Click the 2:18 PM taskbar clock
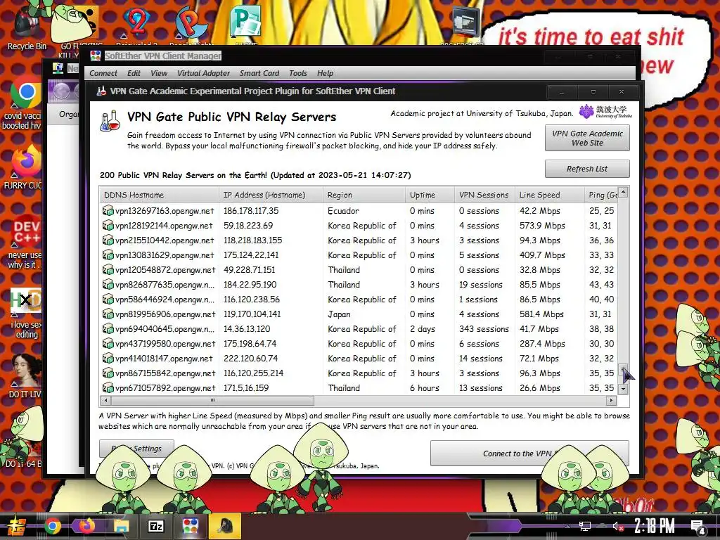Screen dimensions: 720x540 pyautogui.click(x=654, y=526)
